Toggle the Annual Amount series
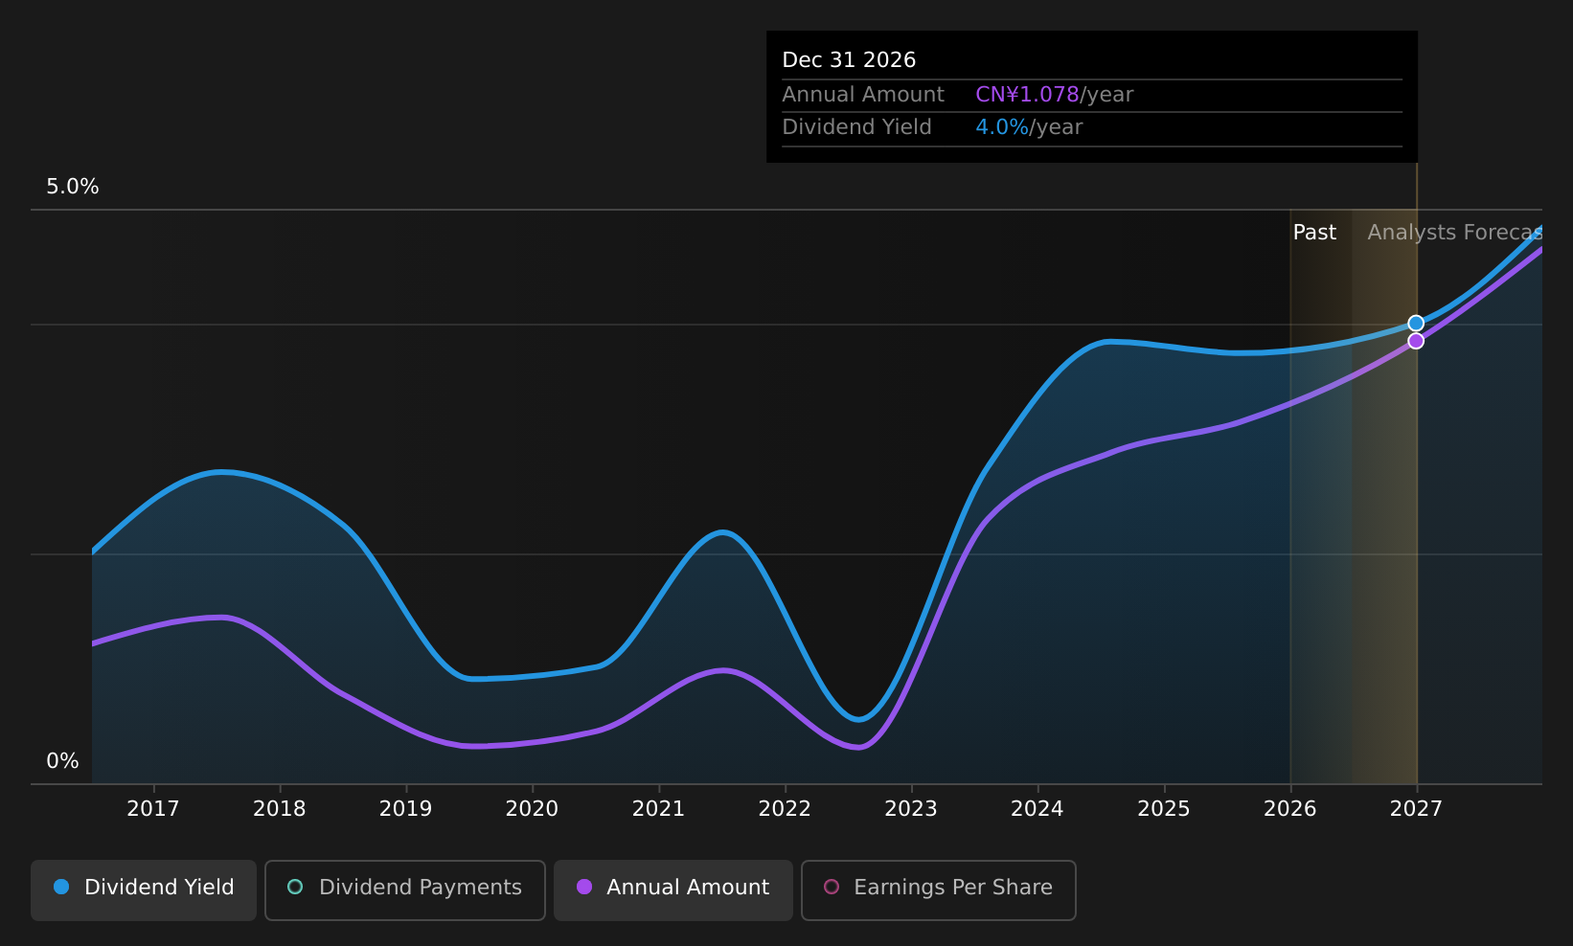This screenshot has width=1573, height=946. click(x=673, y=890)
